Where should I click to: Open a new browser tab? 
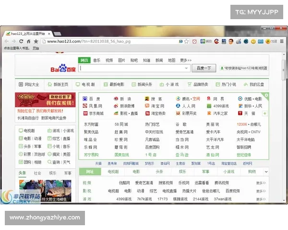[58, 34]
